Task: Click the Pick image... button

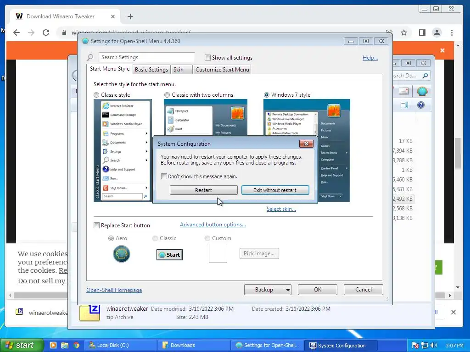Action: [259, 253]
